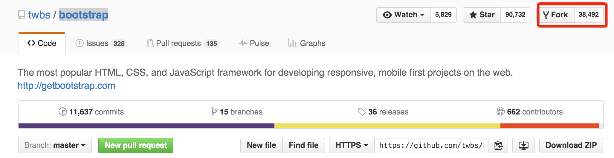The image size is (614, 158).
Task: Open the twbs organization link
Action: (39, 15)
